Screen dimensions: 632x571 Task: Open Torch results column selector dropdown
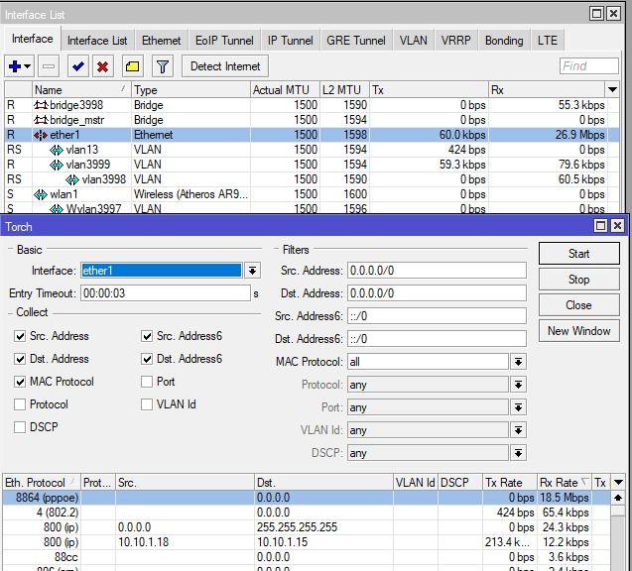tap(618, 482)
